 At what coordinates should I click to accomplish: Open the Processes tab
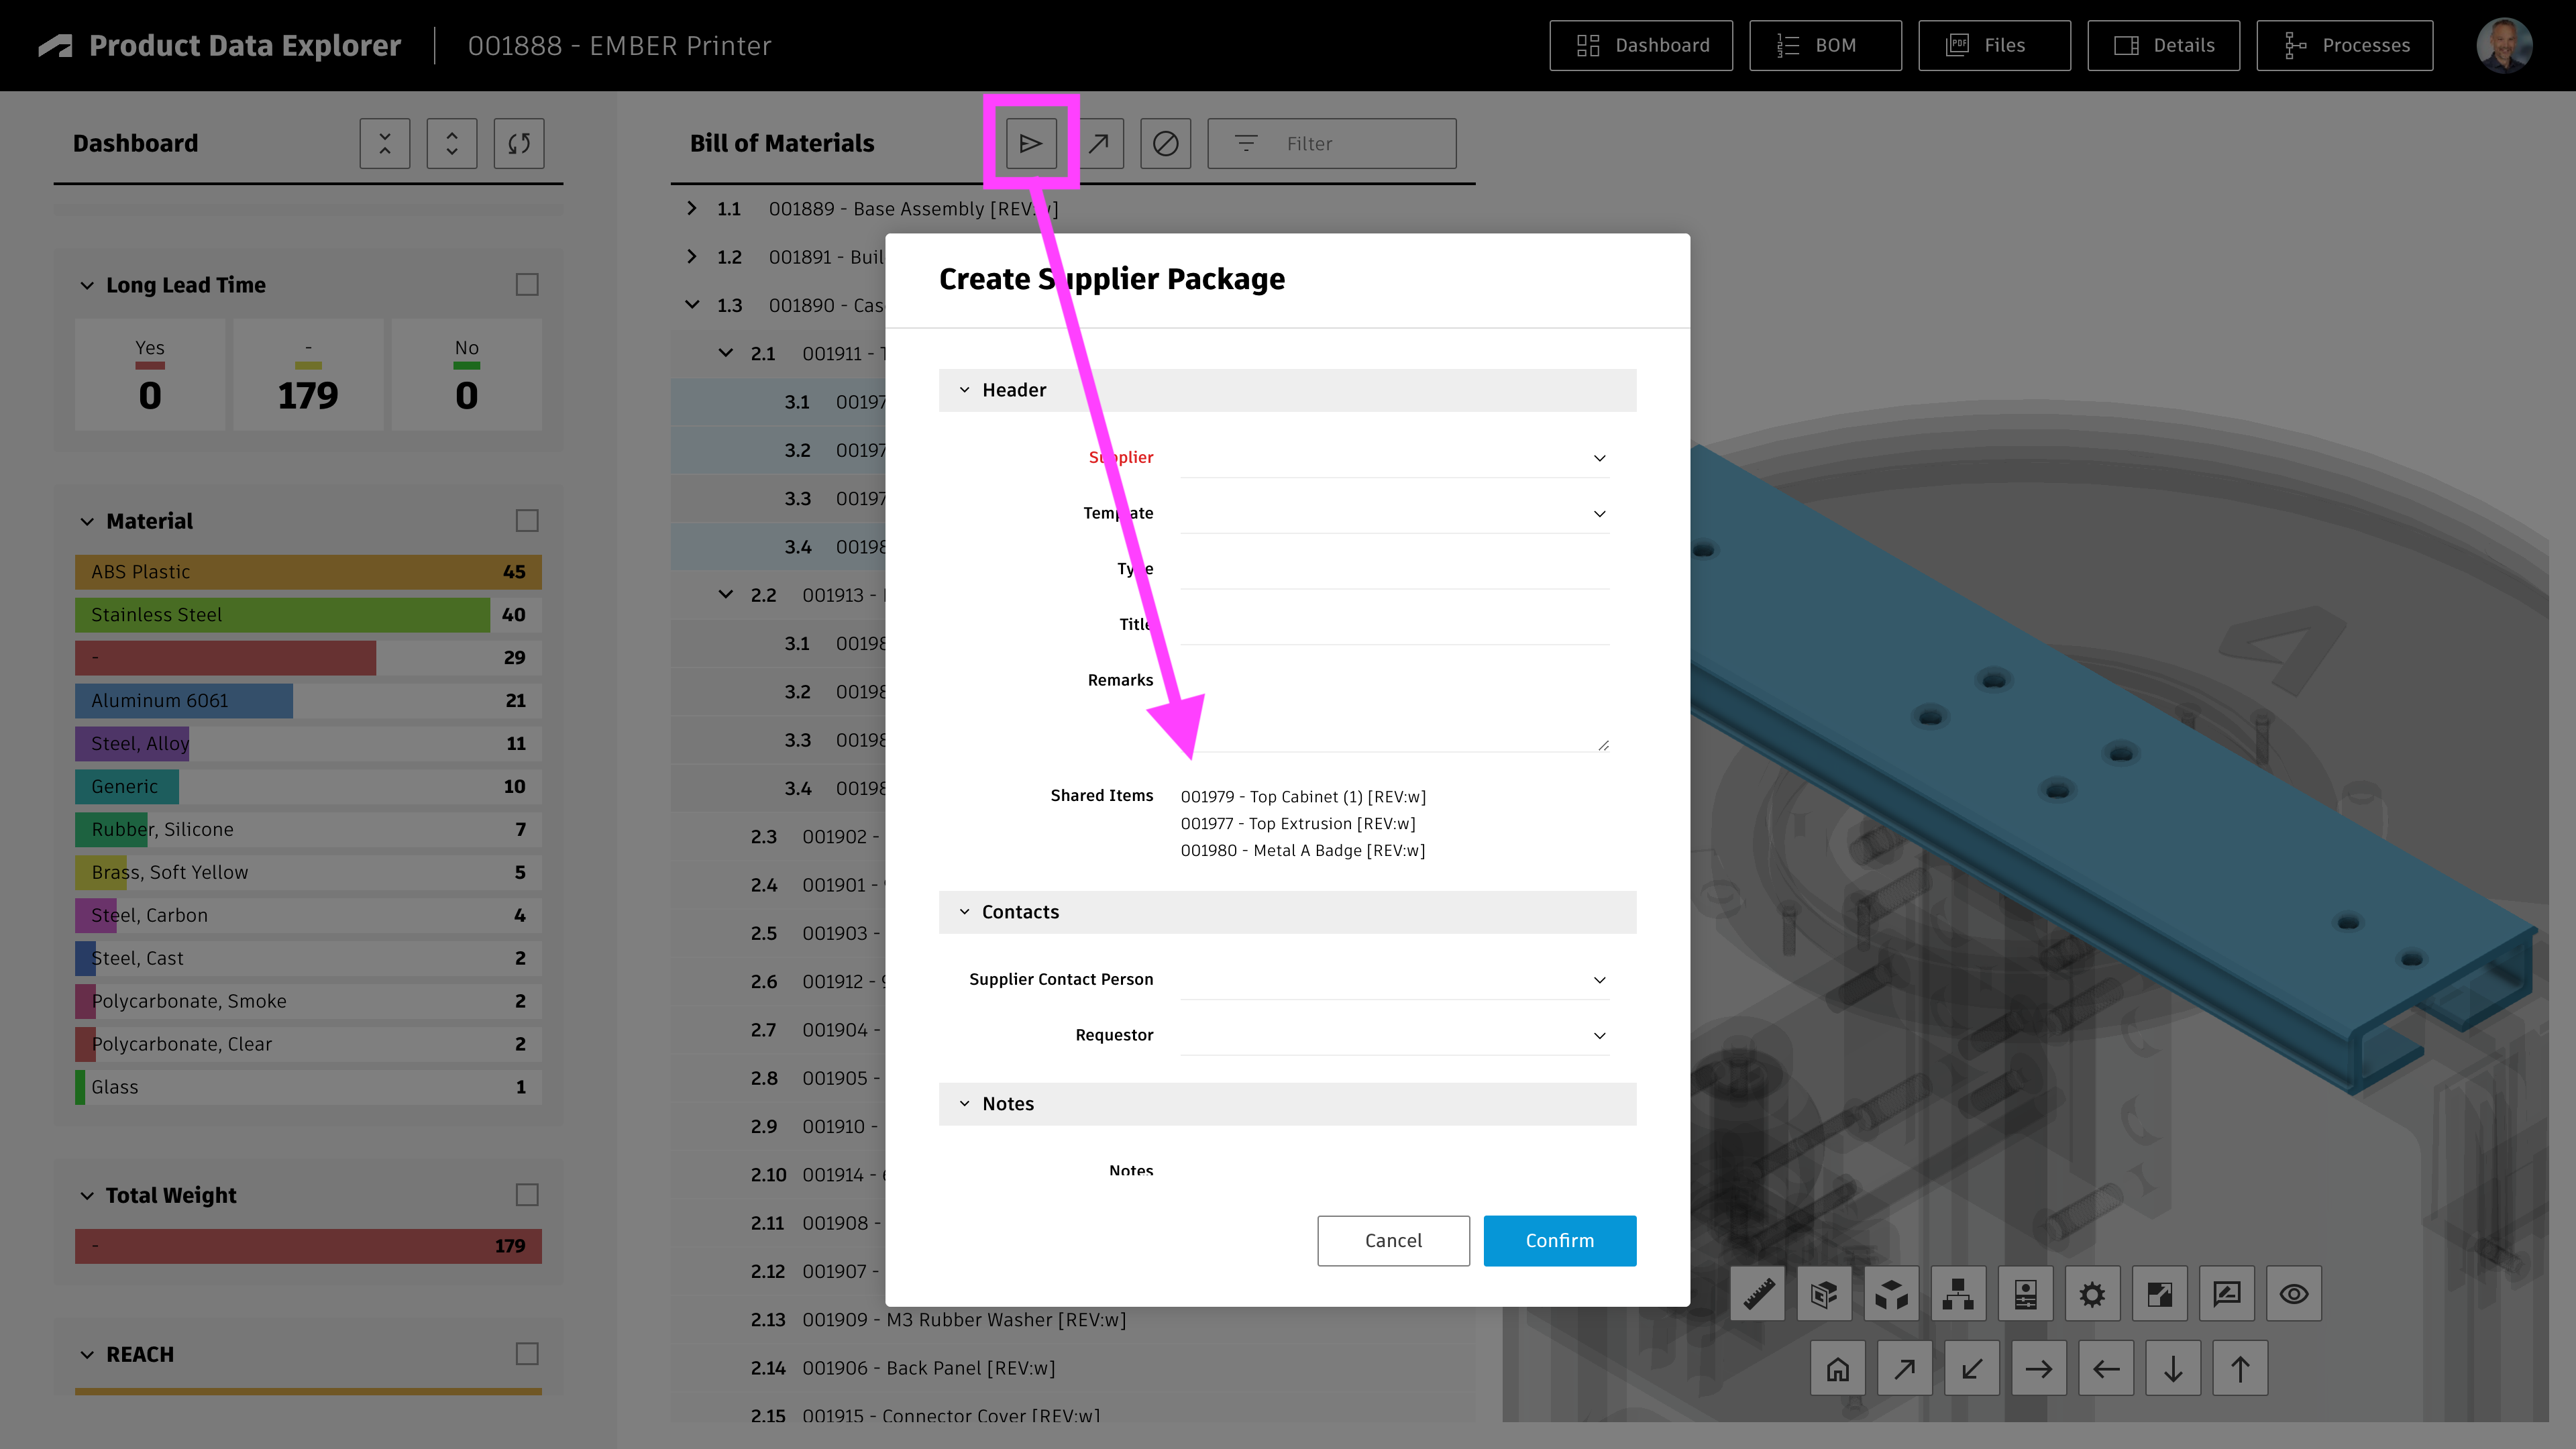pos(2344,45)
